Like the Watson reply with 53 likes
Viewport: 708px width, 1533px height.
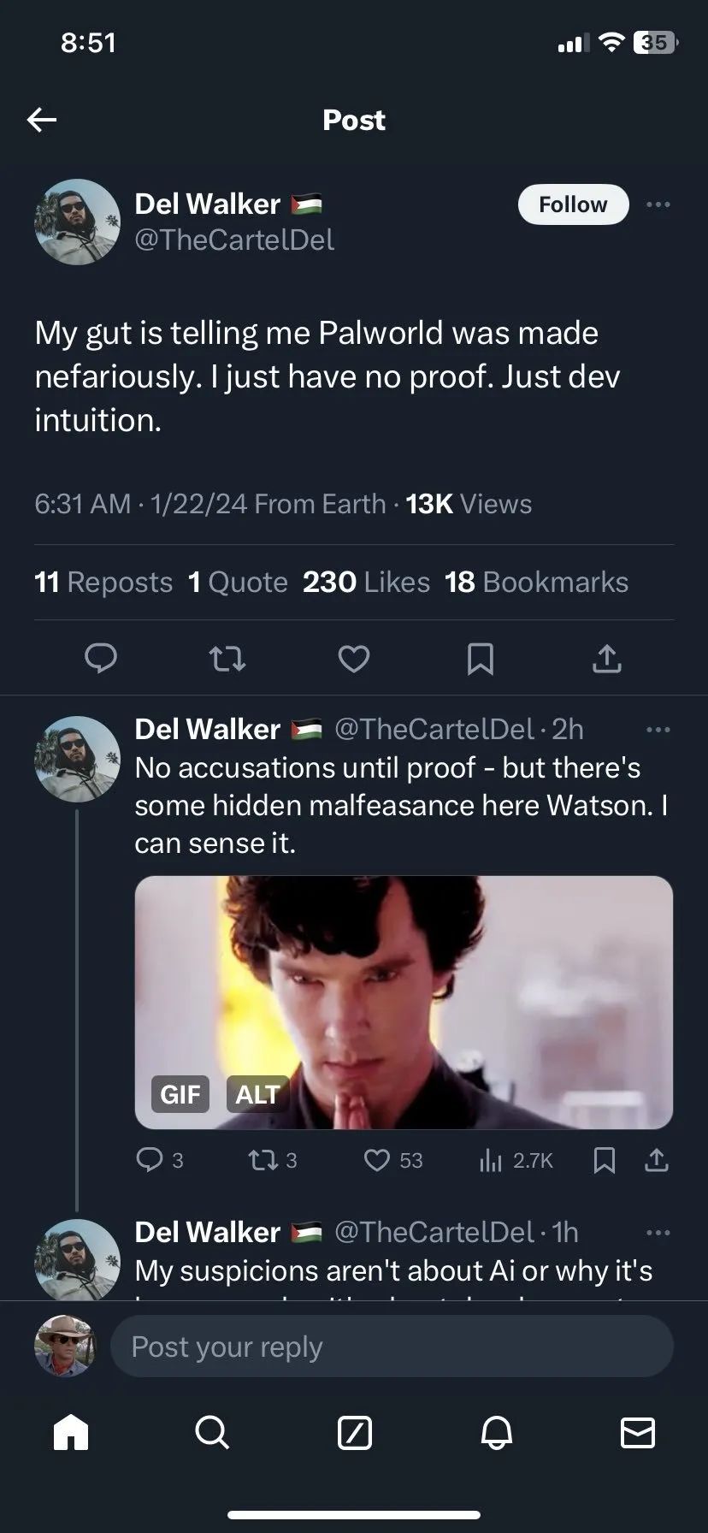(377, 1160)
